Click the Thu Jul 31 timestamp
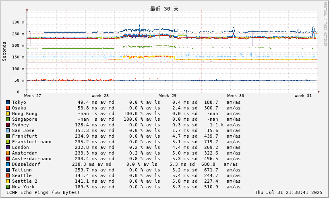Viewport: 329px width, 198px height. point(288,192)
